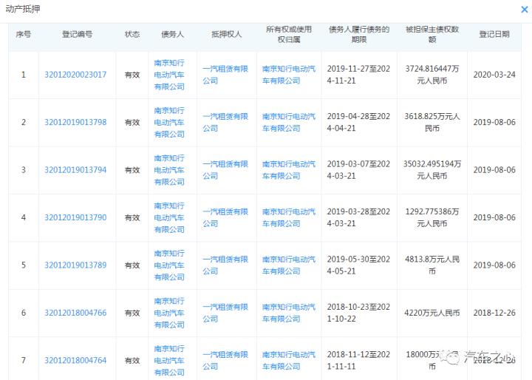Viewport: 532px width, 380px height.
Task: Open registration number 32012019013790
Action: (75, 217)
